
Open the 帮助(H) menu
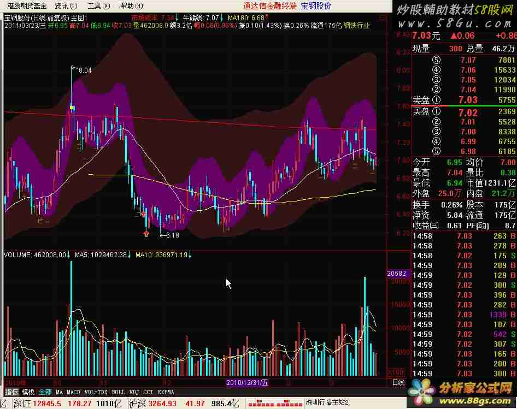132,5
